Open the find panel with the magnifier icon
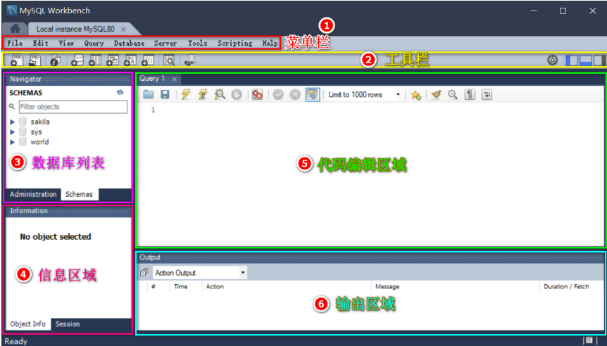This screenshot has height=346, width=607. [453, 94]
